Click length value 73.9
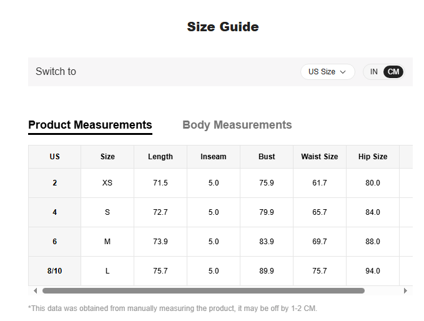424x321 pixels. [x=160, y=242]
